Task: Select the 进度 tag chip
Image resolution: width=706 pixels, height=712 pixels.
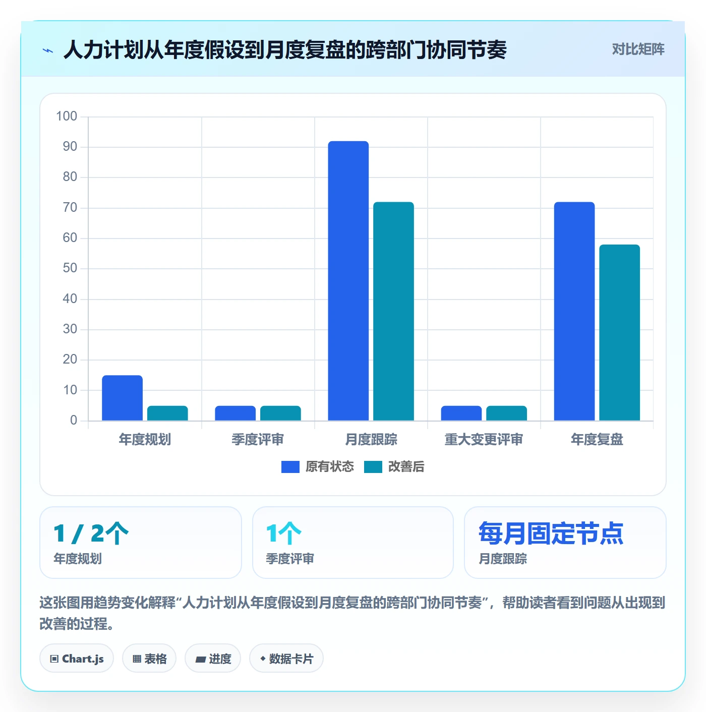Action: coord(213,659)
